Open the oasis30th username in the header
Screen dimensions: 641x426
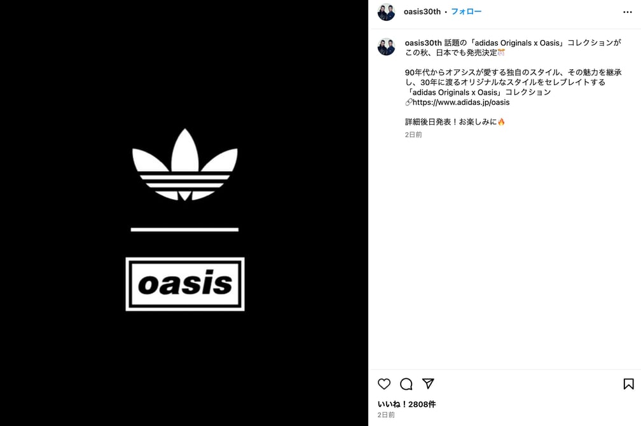tap(422, 11)
